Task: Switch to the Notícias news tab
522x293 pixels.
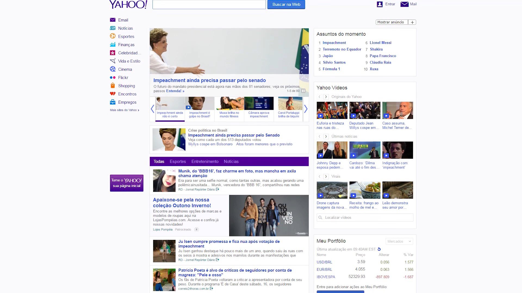Action: (x=231, y=161)
